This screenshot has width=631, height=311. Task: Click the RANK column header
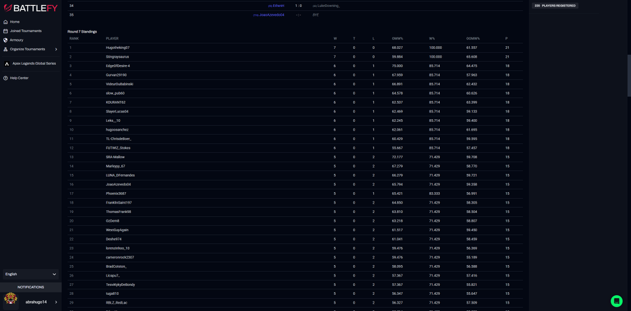pos(74,38)
